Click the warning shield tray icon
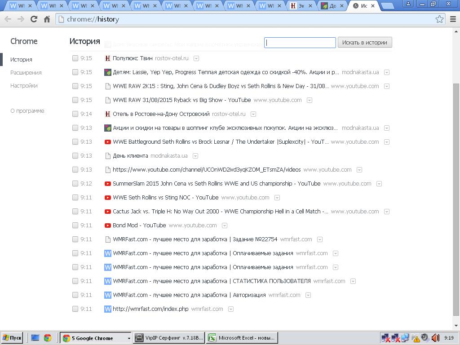Image resolution: width=460 pixels, height=345 pixels. [x=416, y=339]
